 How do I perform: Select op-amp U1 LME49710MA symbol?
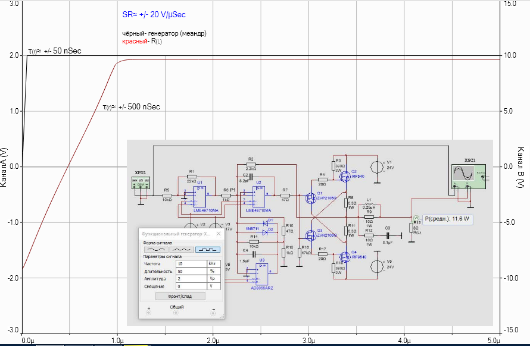(199, 196)
